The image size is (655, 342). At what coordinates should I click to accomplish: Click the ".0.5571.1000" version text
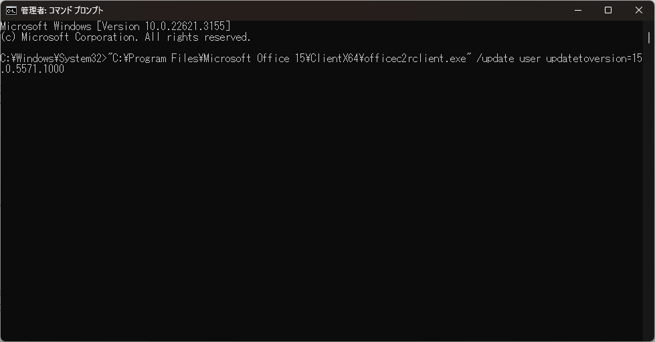pos(33,69)
